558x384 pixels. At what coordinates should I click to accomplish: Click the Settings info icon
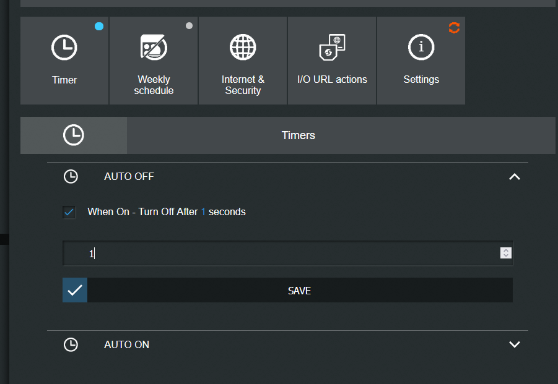[x=421, y=47]
